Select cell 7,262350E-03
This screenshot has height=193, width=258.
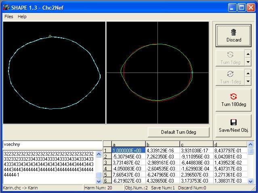pyautogui.click(x=163, y=156)
